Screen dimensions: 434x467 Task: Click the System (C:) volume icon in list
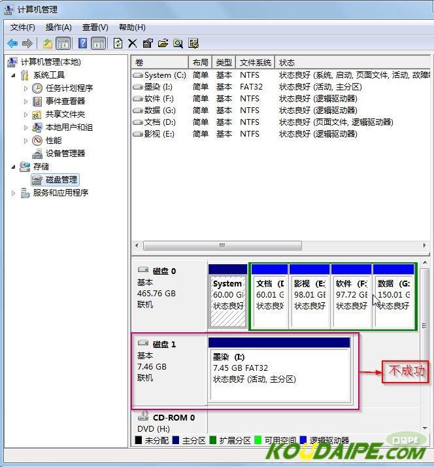[138, 75]
